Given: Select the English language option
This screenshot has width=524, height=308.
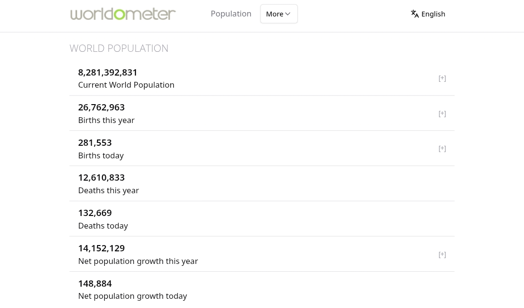Looking at the screenshot, I should (x=433, y=14).
